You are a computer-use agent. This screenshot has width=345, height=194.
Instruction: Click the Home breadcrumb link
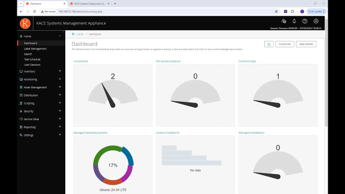(80, 34)
